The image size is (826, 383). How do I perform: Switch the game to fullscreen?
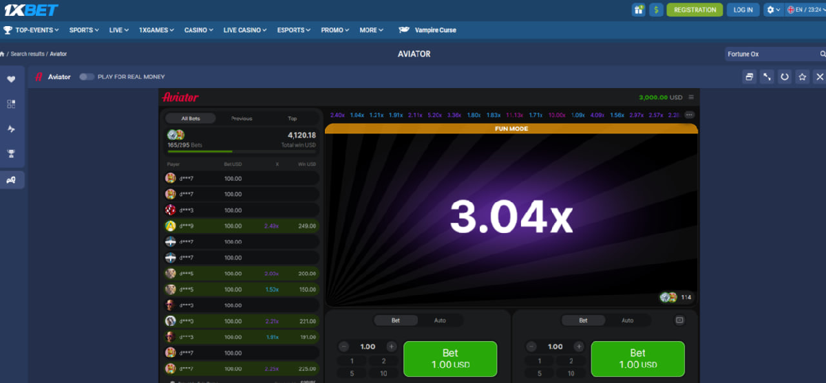(x=767, y=77)
